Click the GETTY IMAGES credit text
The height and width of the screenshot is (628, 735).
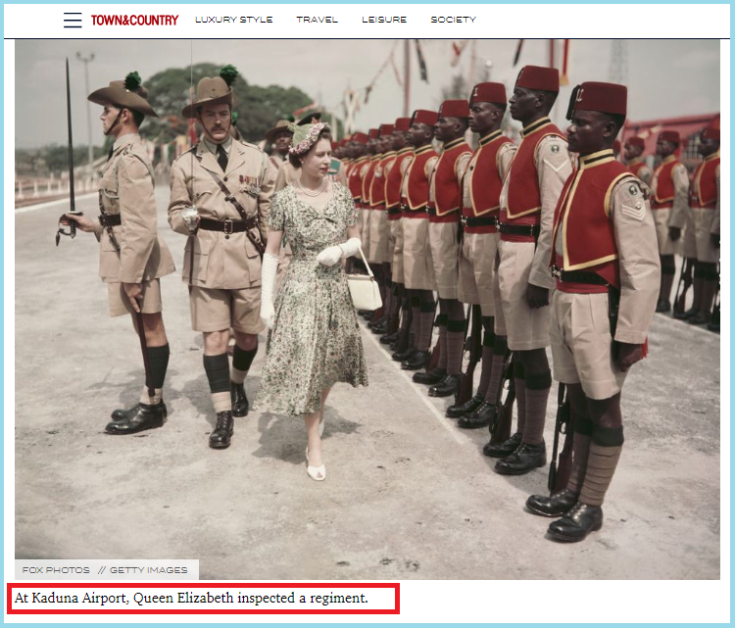point(150,570)
